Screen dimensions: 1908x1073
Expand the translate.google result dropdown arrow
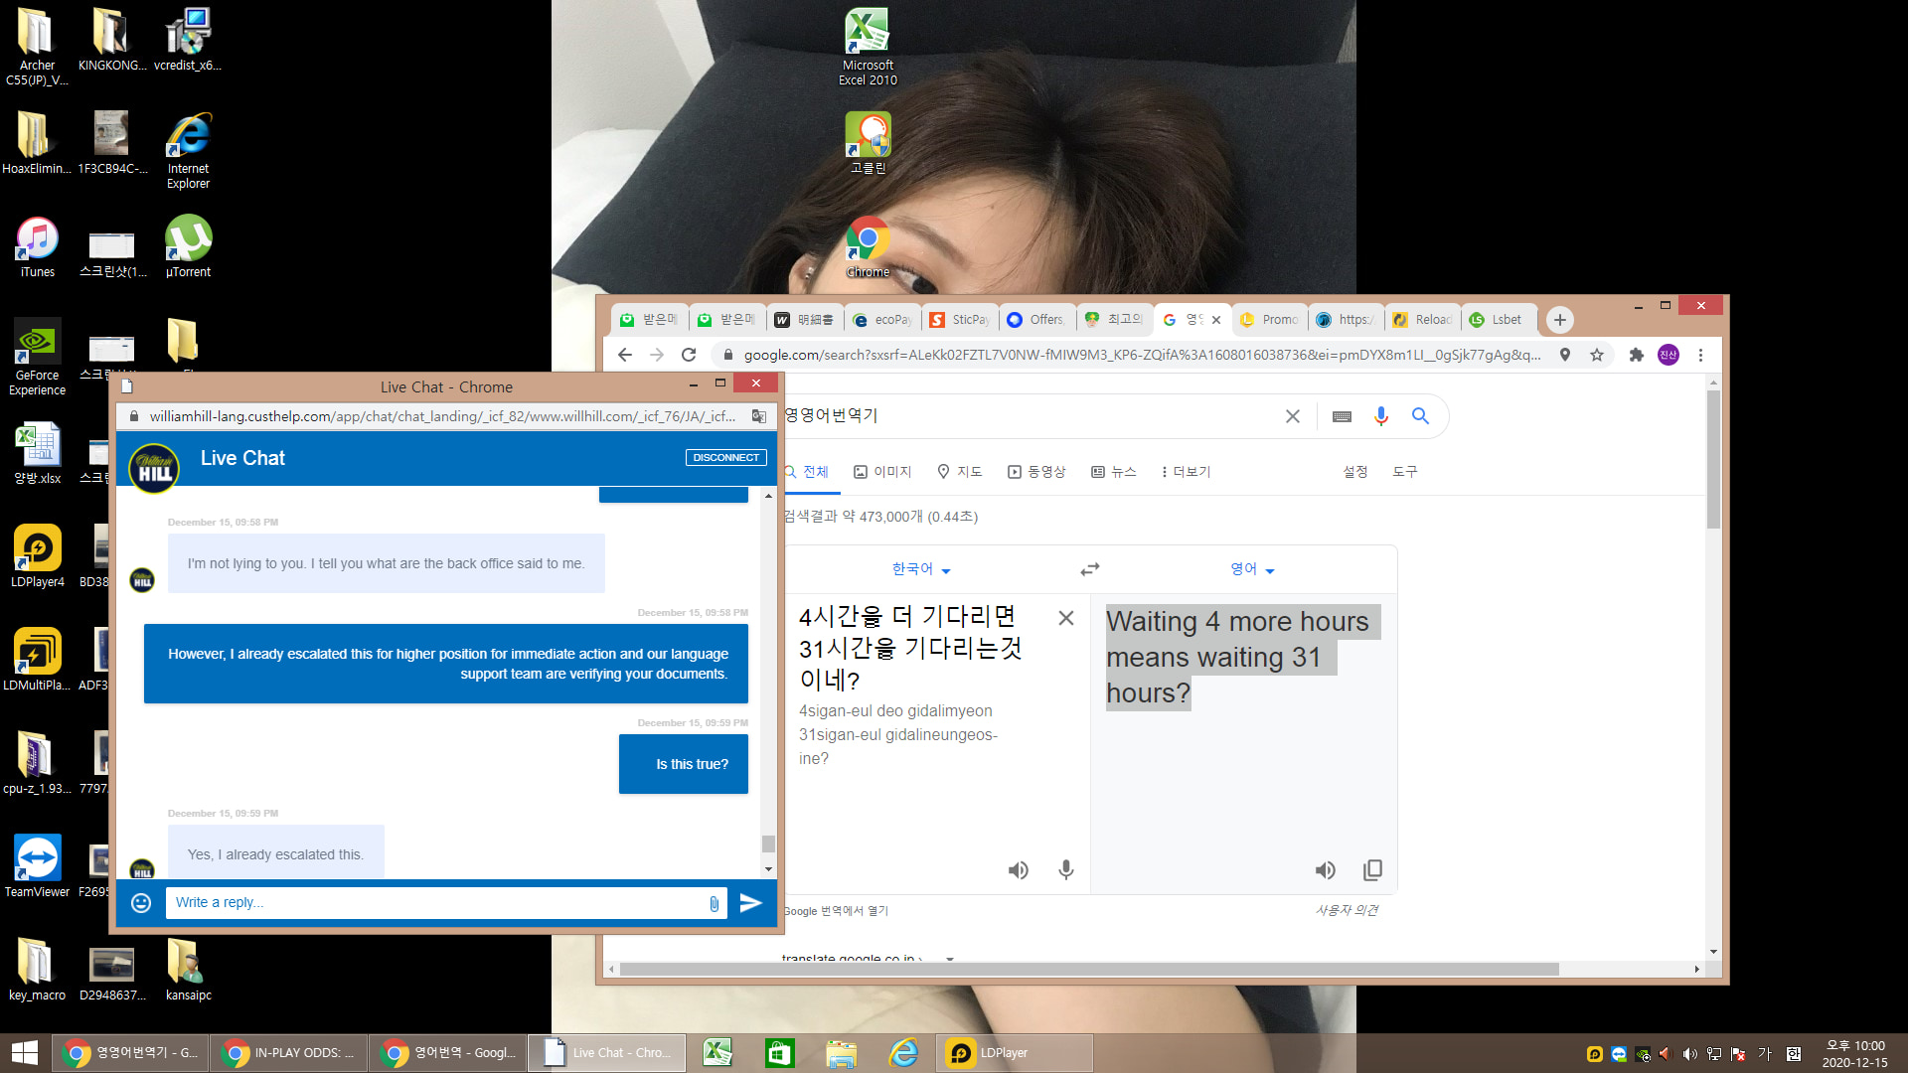(x=950, y=959)
